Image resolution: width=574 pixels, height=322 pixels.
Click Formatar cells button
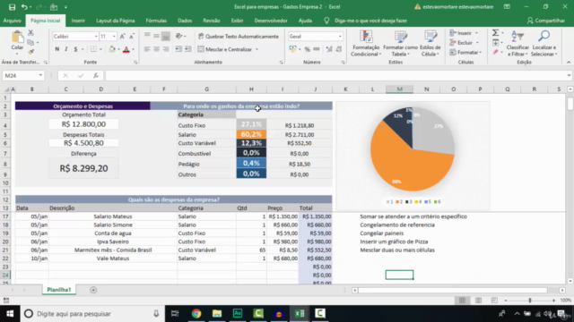pos(465,52)
